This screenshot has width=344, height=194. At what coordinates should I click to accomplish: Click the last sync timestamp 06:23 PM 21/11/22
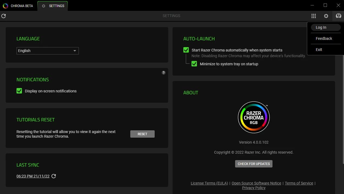pos(33,176)
